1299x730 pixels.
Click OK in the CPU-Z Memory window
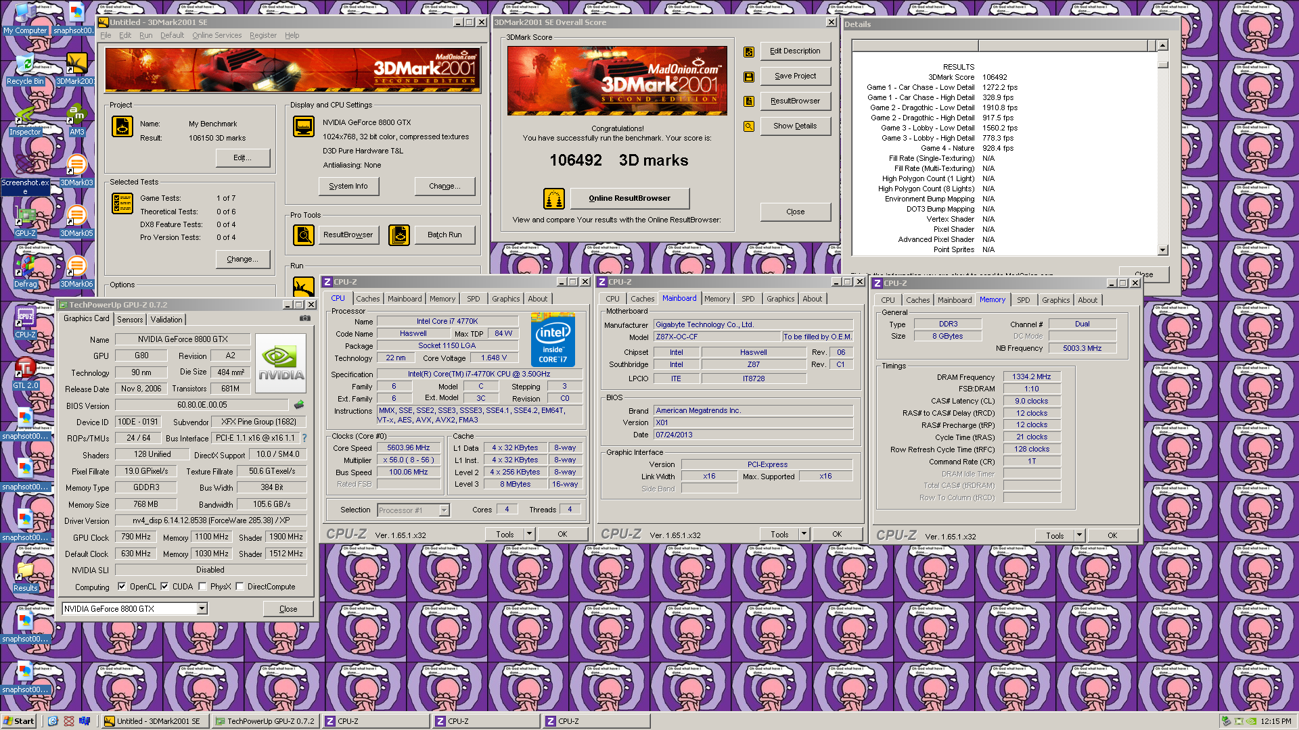[x=1112, y=535]
